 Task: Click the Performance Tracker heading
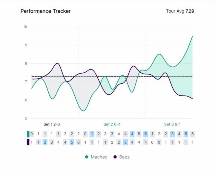[x=45, y=11]
